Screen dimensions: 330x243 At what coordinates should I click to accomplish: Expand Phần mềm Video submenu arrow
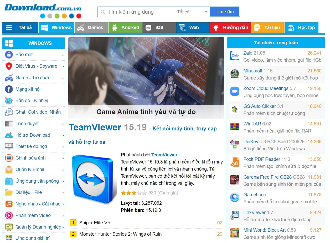pyautogui.click(x=63, y=216)
